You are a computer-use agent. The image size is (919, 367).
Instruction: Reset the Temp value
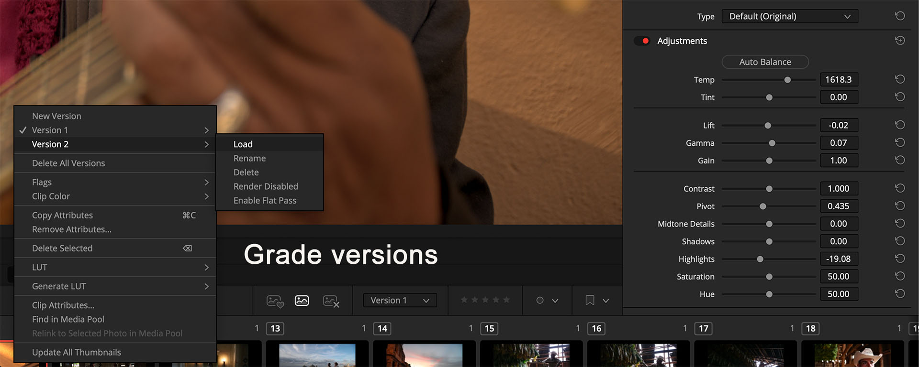click(x=900, y=79)
